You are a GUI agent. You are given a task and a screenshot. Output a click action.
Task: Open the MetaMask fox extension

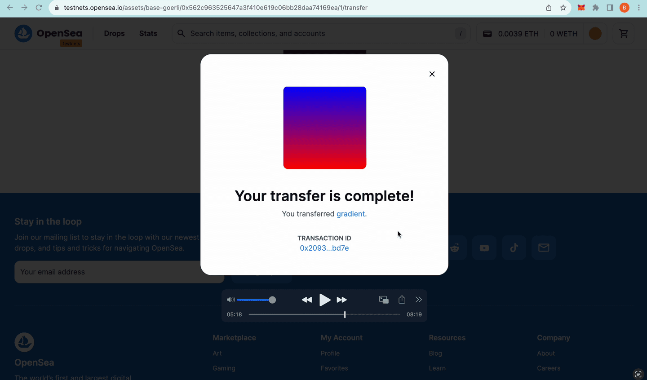click(x=581, y=8)
